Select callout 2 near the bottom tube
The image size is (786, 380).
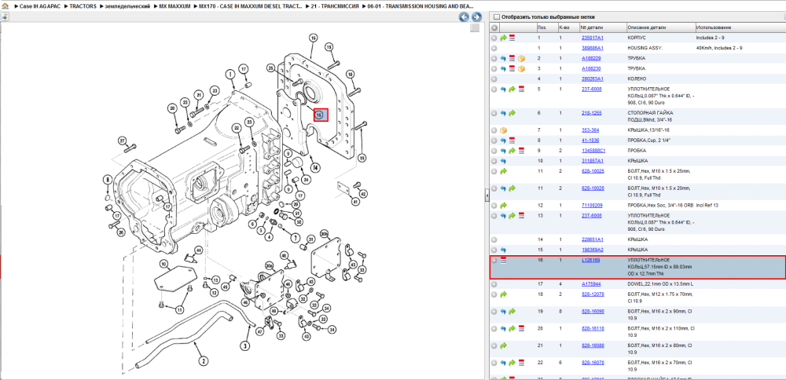pyautogui.click(x=203, y=360)
